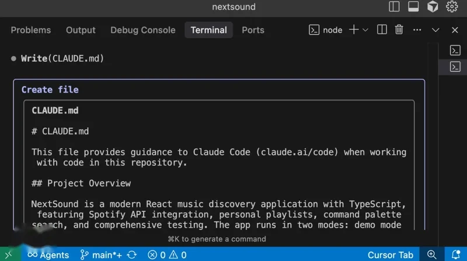This screenshot has height=261, width=467.
Task: Open the terminal more actions menu
Action: (x=417, y=30)
